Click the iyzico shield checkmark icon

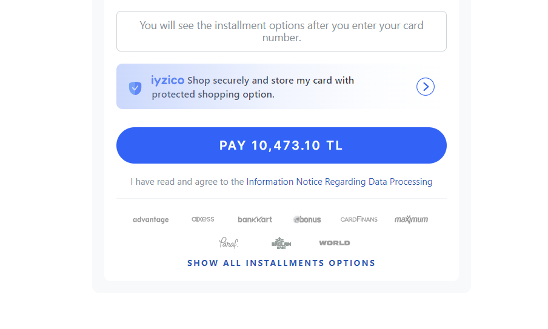135,88
